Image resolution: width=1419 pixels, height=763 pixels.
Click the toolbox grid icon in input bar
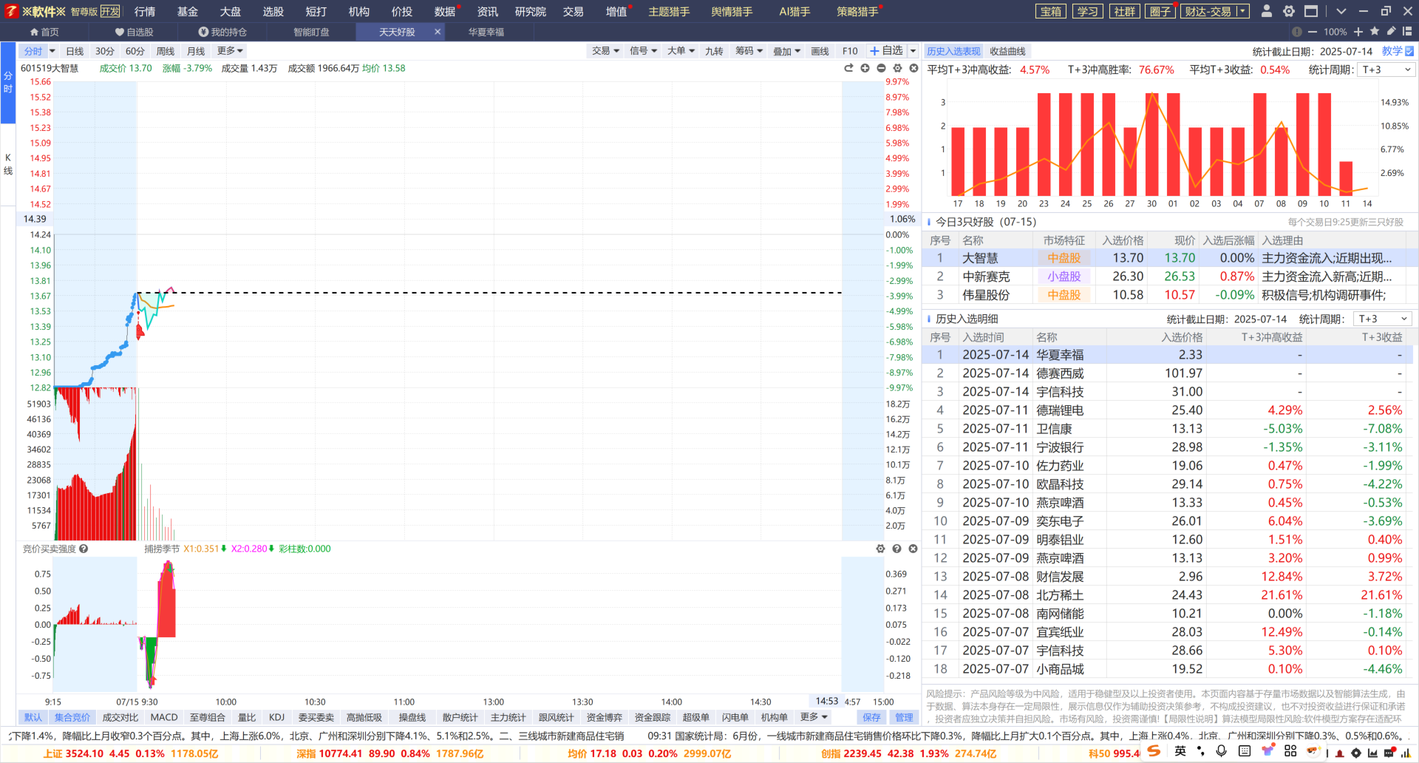[1290, 751]
